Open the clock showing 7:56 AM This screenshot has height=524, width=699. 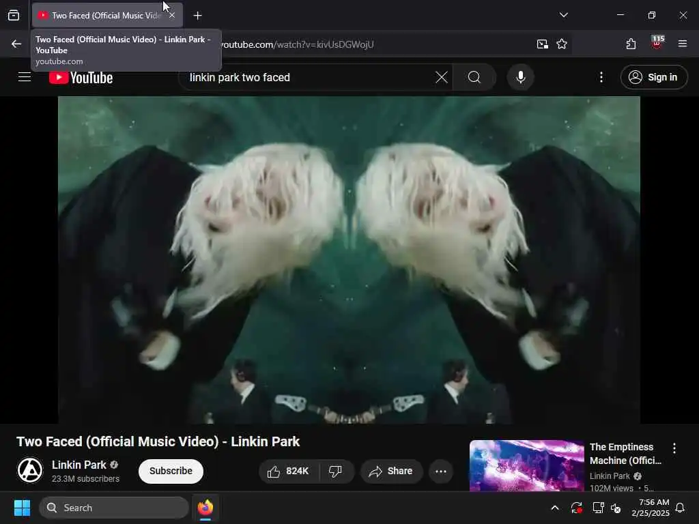point(651,508)
